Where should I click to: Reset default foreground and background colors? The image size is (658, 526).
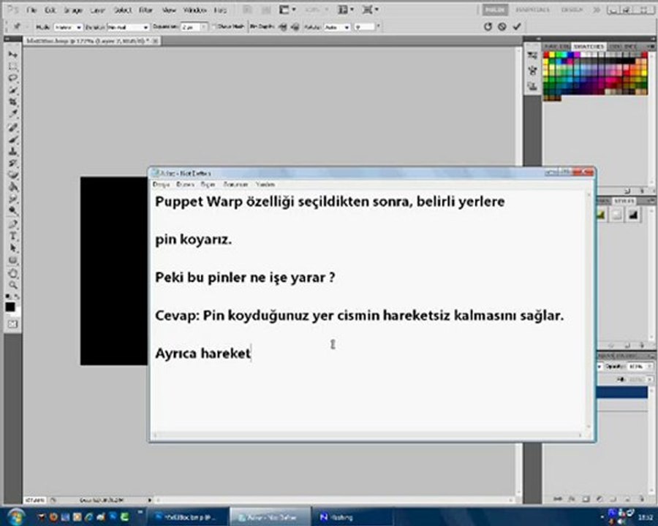pos(8,296)
